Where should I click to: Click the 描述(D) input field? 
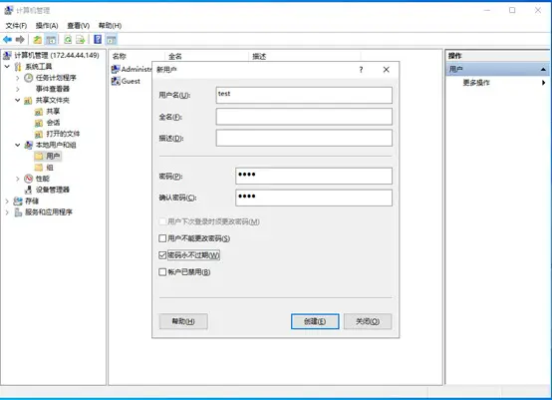304,138
